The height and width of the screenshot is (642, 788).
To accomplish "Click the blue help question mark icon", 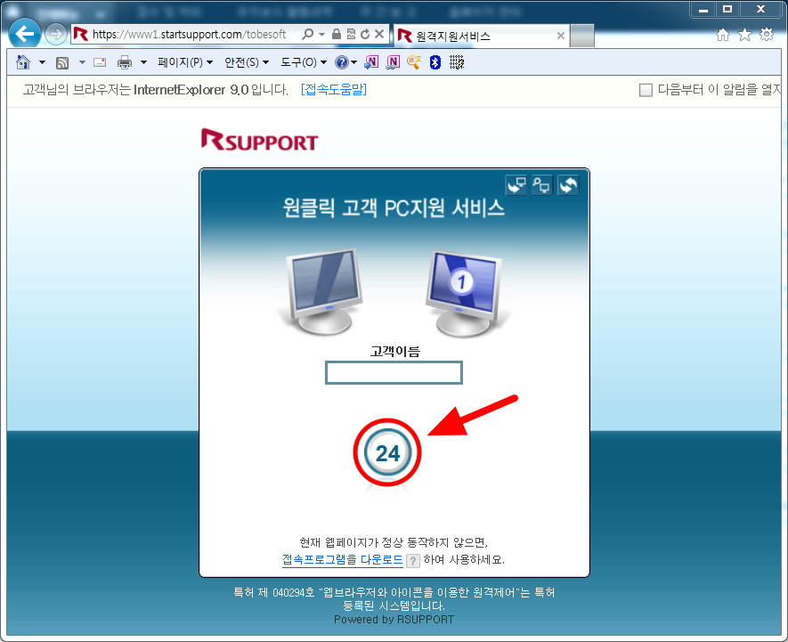I will pos(342,62).
